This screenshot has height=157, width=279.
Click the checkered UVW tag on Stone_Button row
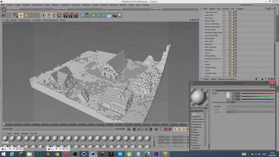tap(235, 56)
